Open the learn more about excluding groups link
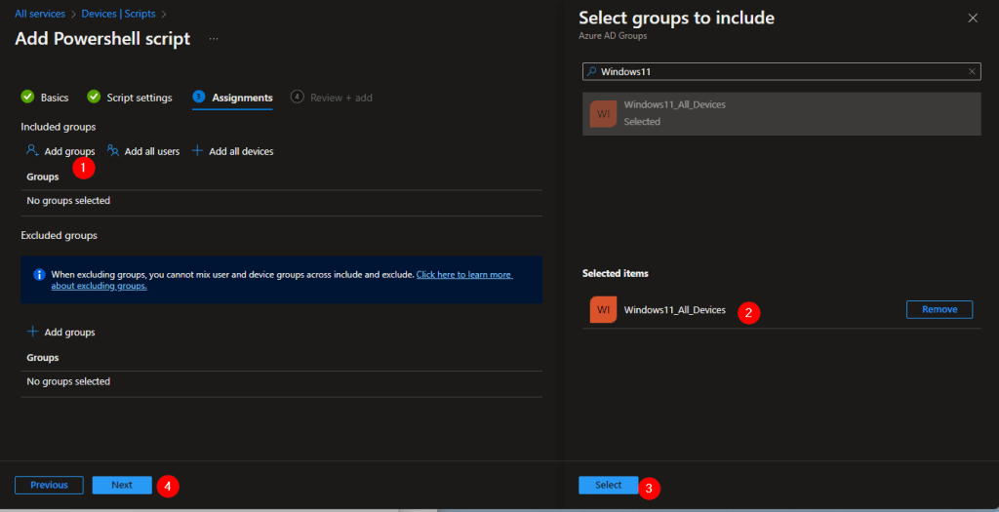Image resolution: width=999 pixels, height=512 pixels. click(x=463, y=275)
